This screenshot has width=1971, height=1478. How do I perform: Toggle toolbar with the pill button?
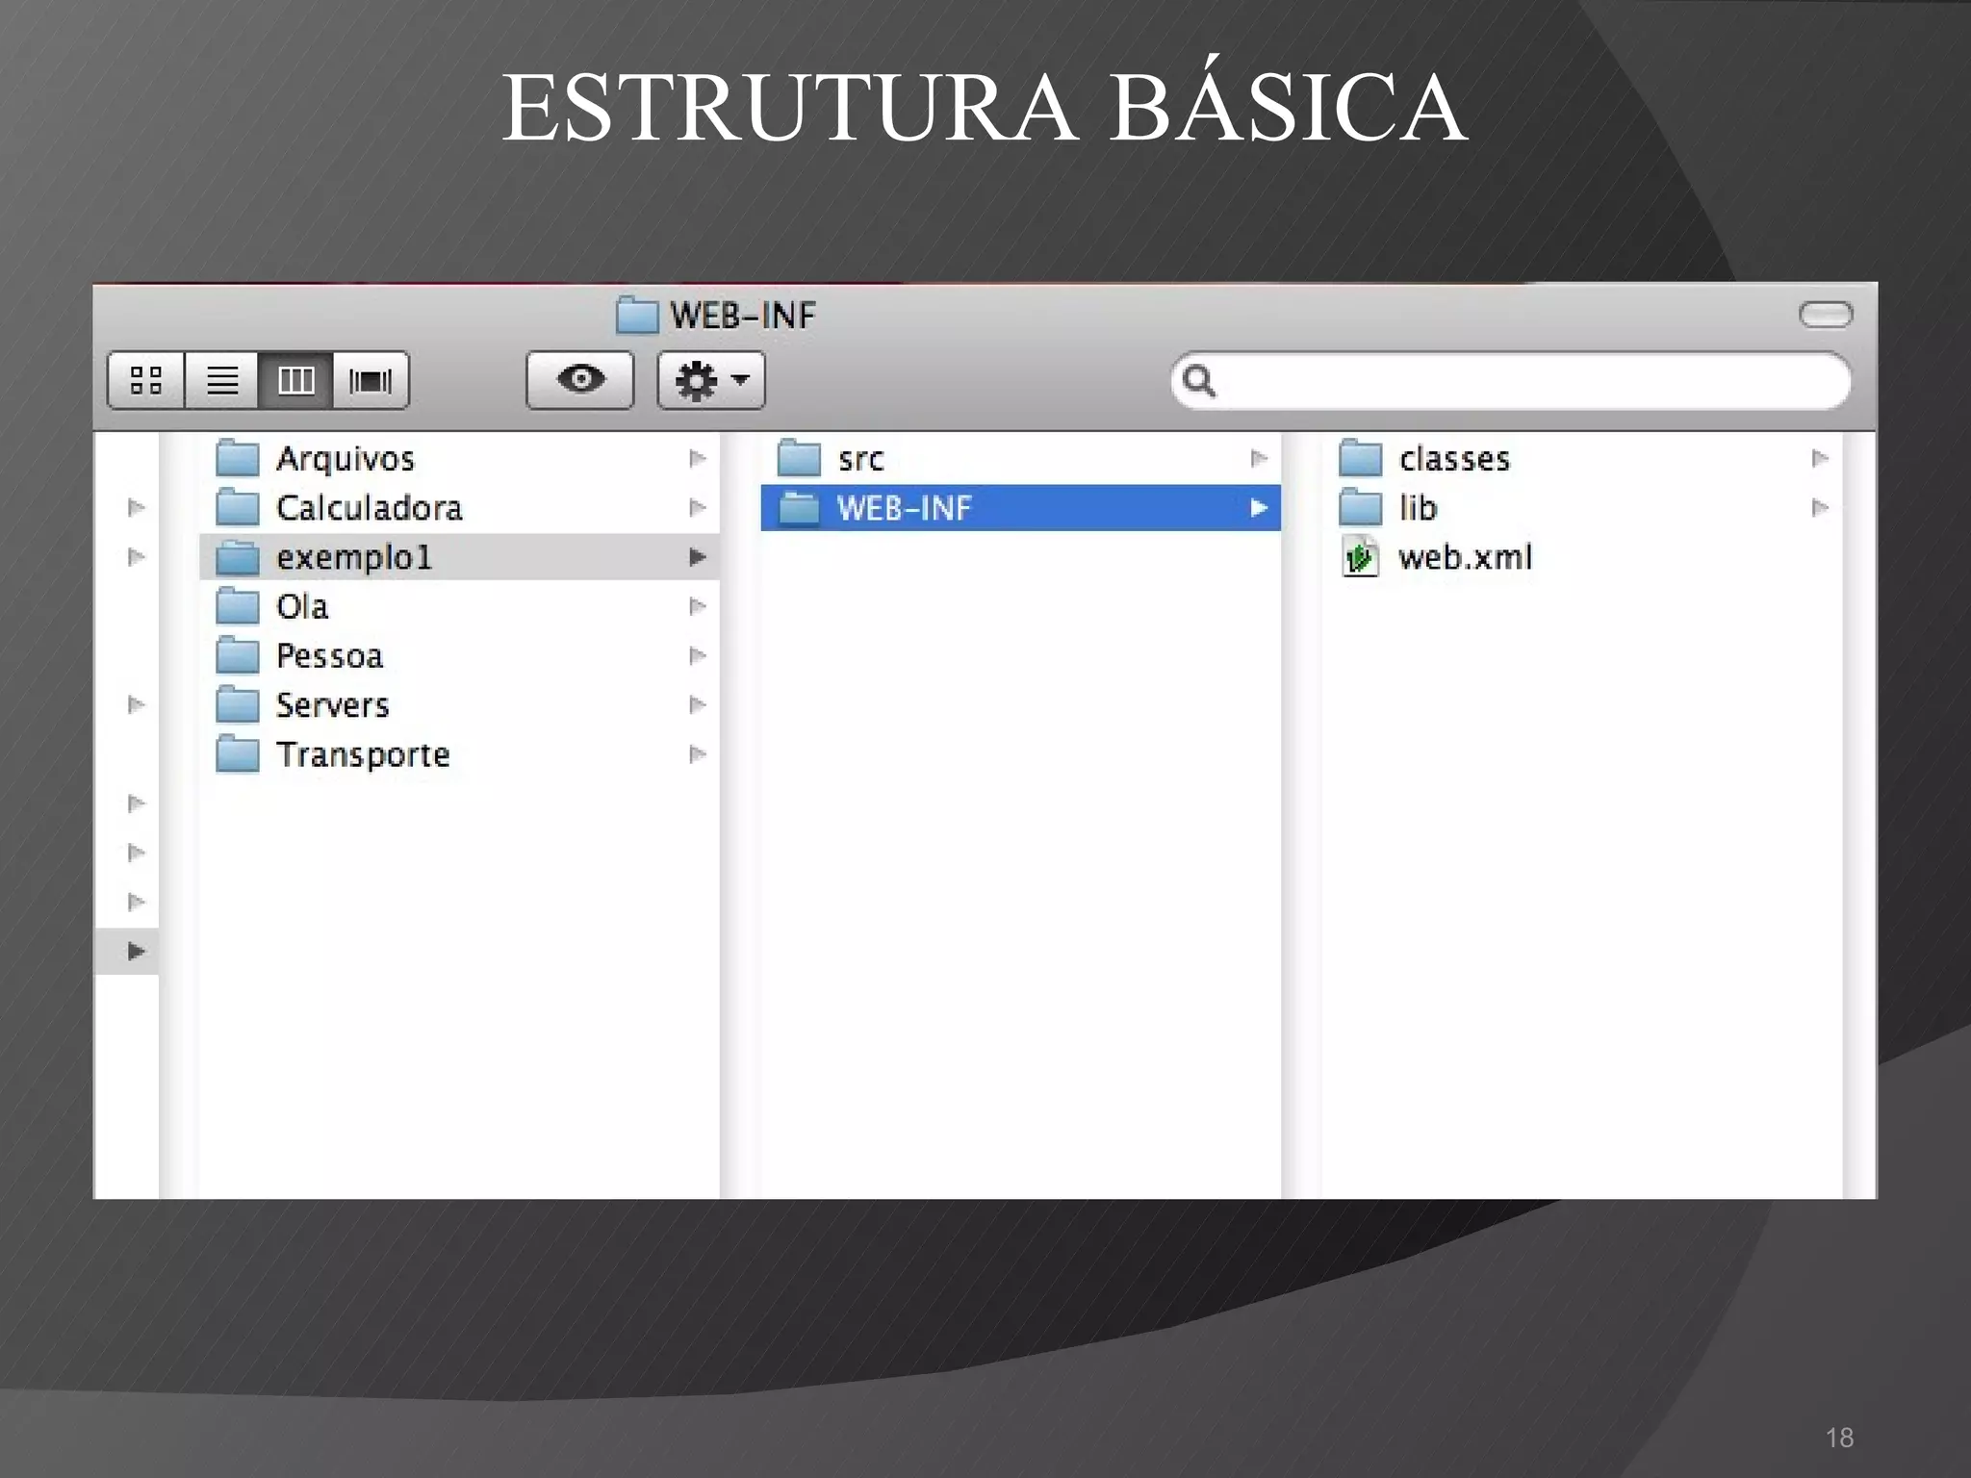point(1826,315)
